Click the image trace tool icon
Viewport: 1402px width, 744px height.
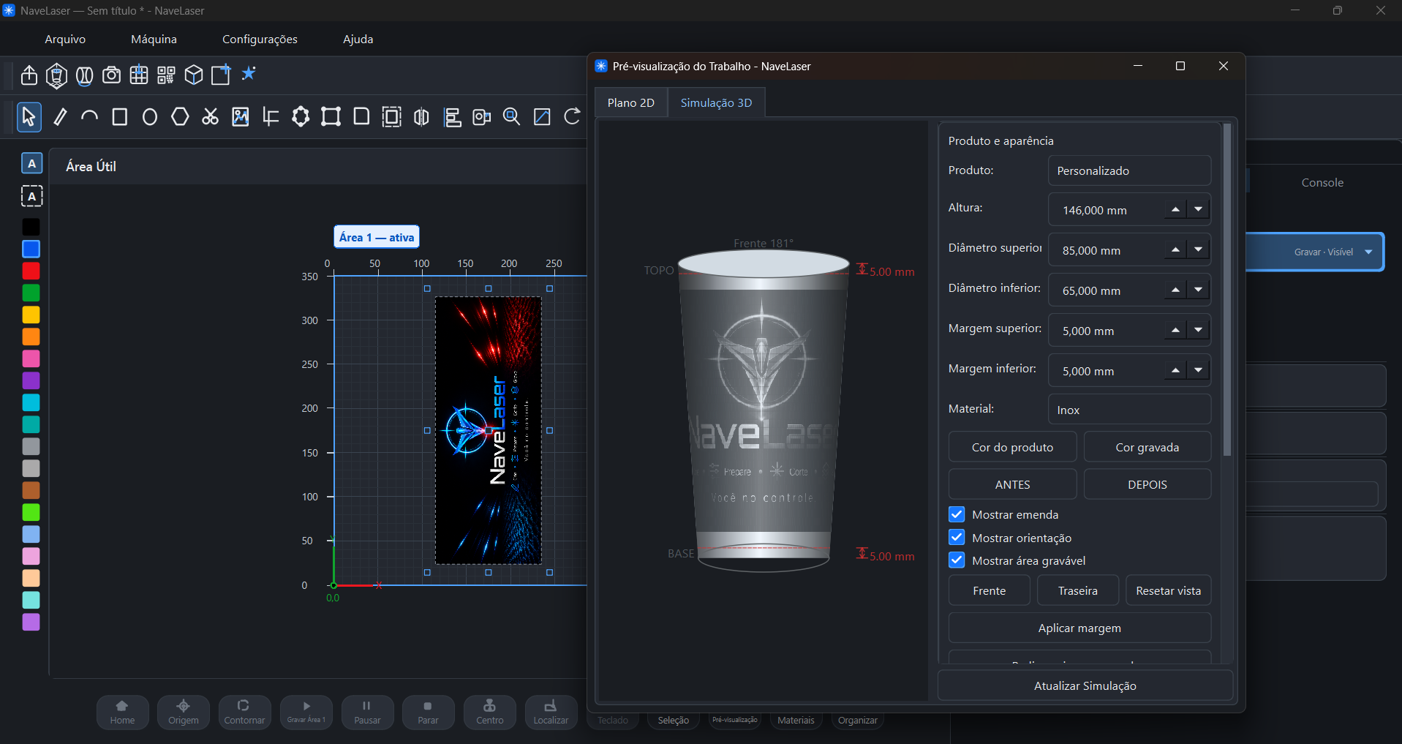tap(241, 117)
